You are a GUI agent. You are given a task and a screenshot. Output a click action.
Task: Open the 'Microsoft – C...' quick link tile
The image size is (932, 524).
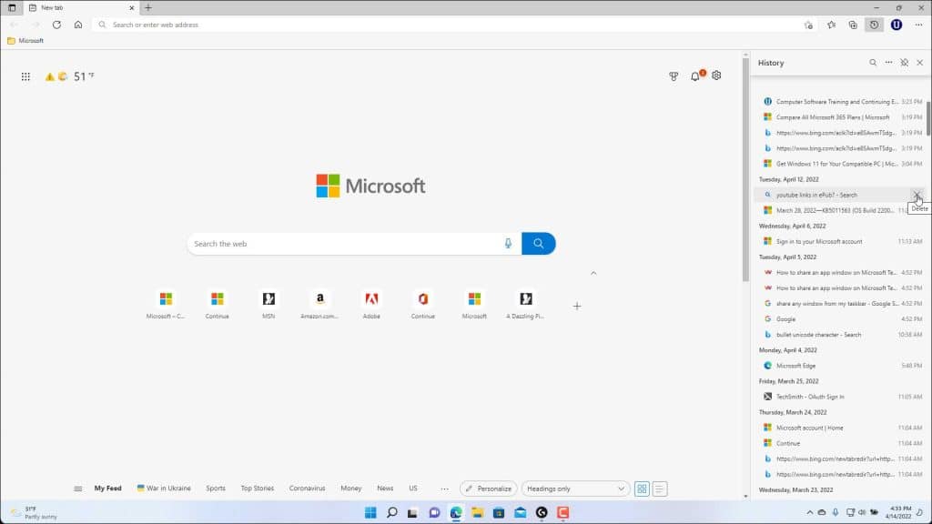pos(166,304)
